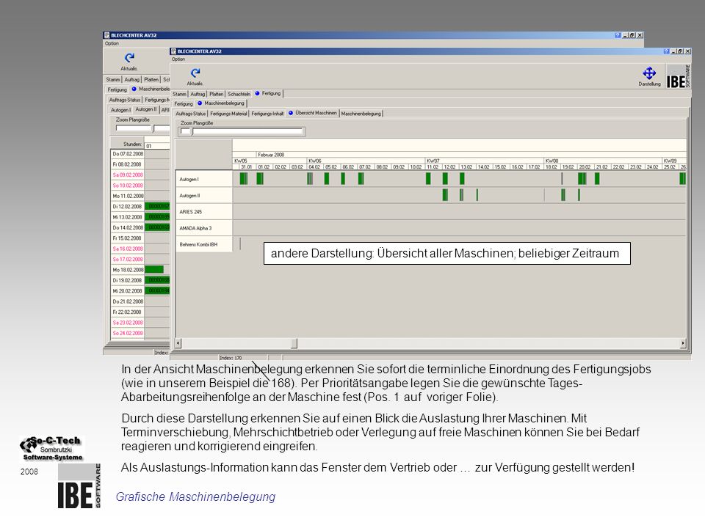Viewport: 705px width, 528px height.
Task: Switch to the Stamm tab in the back window
Action: pos(113,79)
